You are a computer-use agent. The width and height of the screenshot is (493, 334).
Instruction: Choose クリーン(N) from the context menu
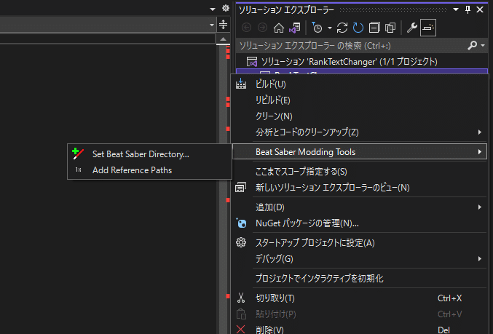pos(360,116)
